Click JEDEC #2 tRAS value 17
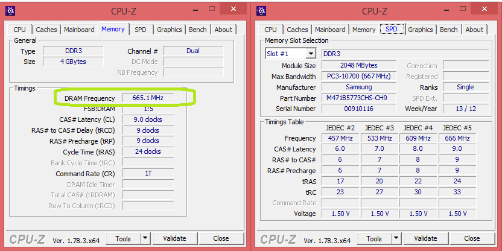The height and width of the screenshot is (251, 502). coord(340,181)
